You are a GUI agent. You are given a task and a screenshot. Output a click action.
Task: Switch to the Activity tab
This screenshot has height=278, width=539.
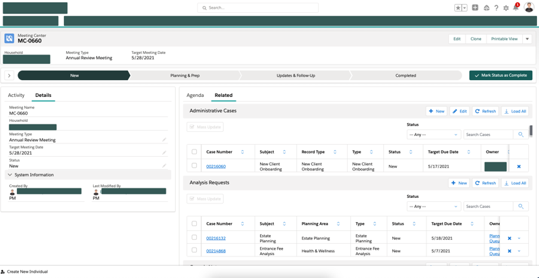coord(16,96)
